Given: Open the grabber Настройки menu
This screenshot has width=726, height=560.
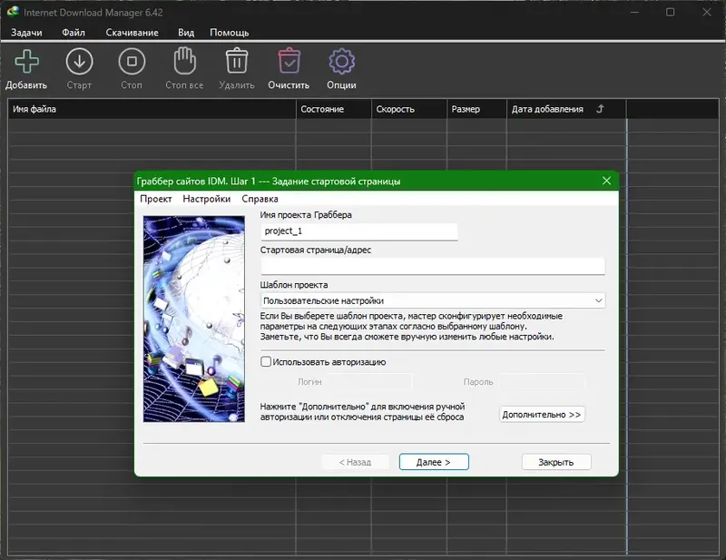Looking at the screenshot, I should (x=206, y=199).
